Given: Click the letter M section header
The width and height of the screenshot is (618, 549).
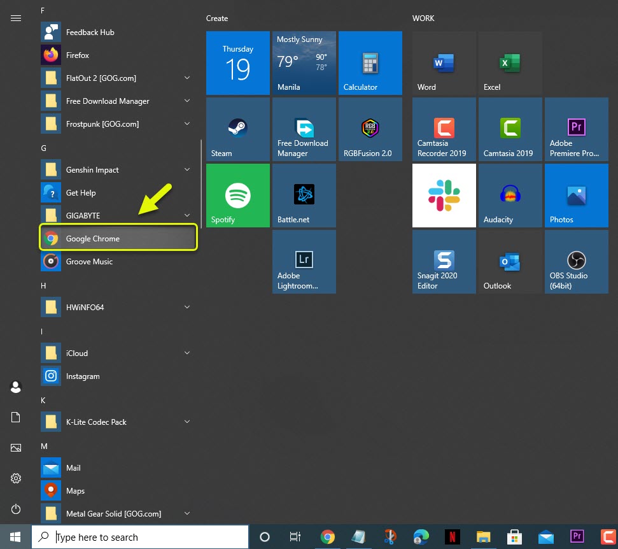Looking at the screenshot, I should coord(44,446).
